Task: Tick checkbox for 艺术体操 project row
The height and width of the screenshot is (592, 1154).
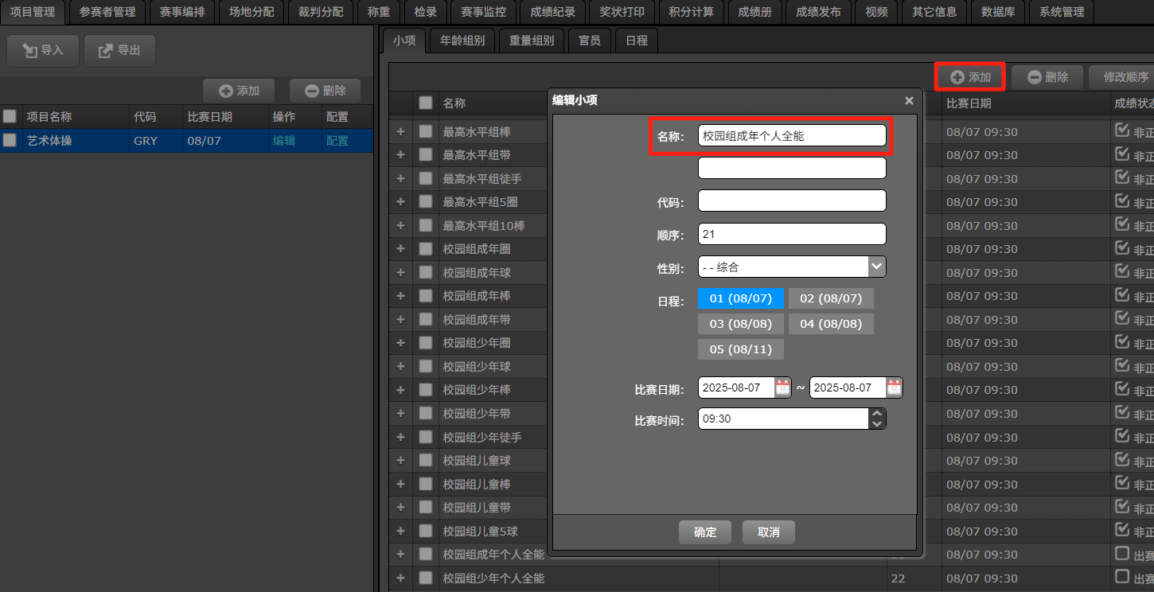Action: point(10,140)
